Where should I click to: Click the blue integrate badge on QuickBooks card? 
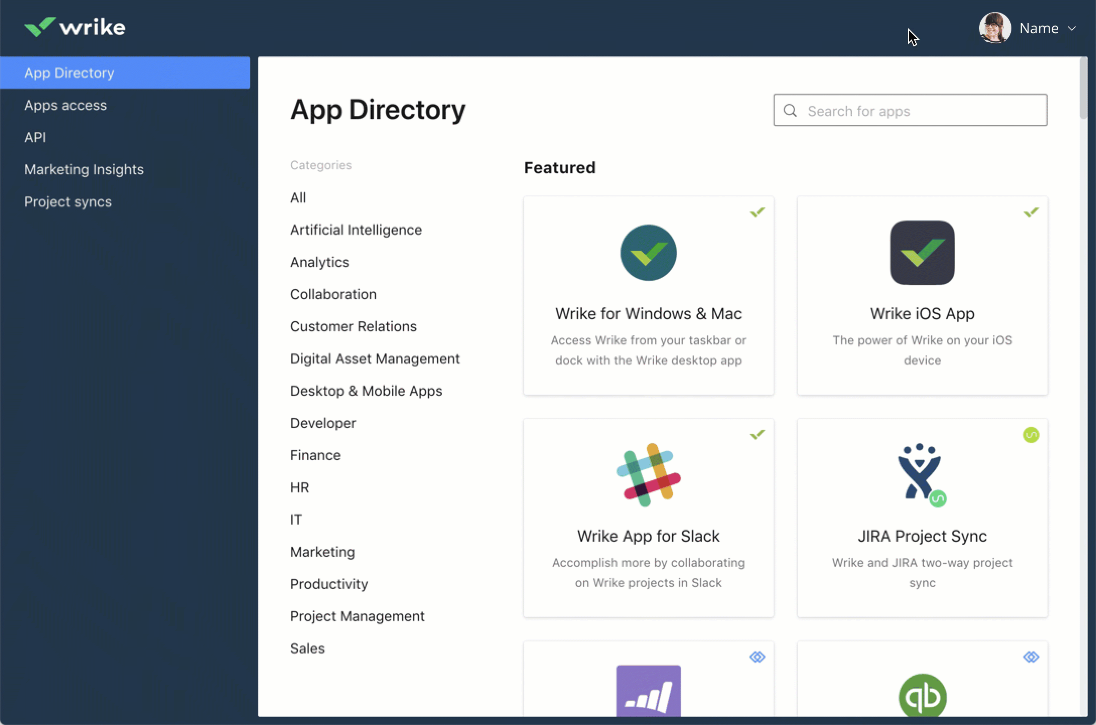pyautogui.click(x=1031, y=657)
